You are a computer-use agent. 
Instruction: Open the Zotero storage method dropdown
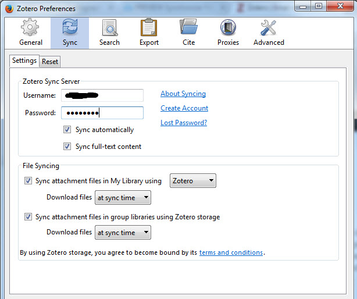193,181
